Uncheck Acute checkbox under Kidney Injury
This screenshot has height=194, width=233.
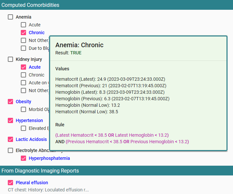point(23,67)
